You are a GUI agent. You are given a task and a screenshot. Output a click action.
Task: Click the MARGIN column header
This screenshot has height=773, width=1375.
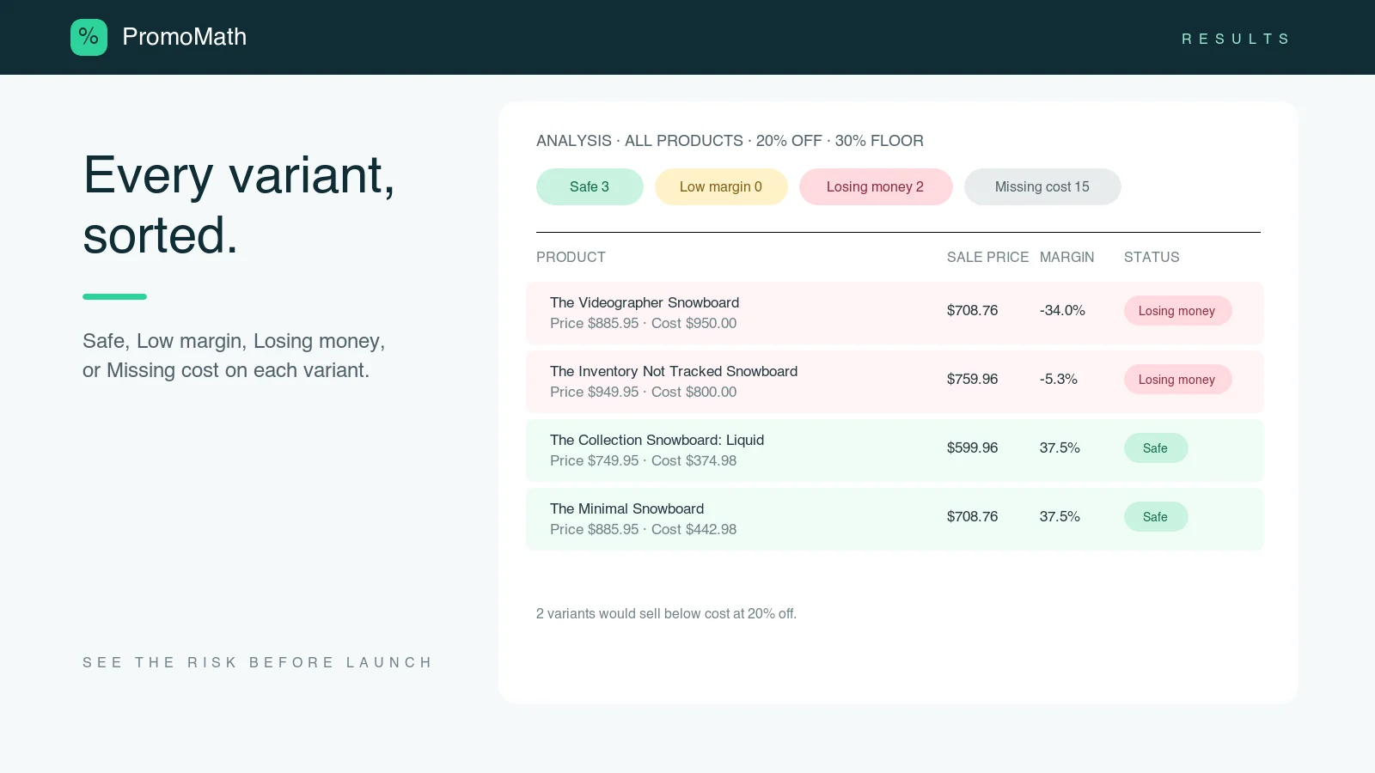[1066, 257]
